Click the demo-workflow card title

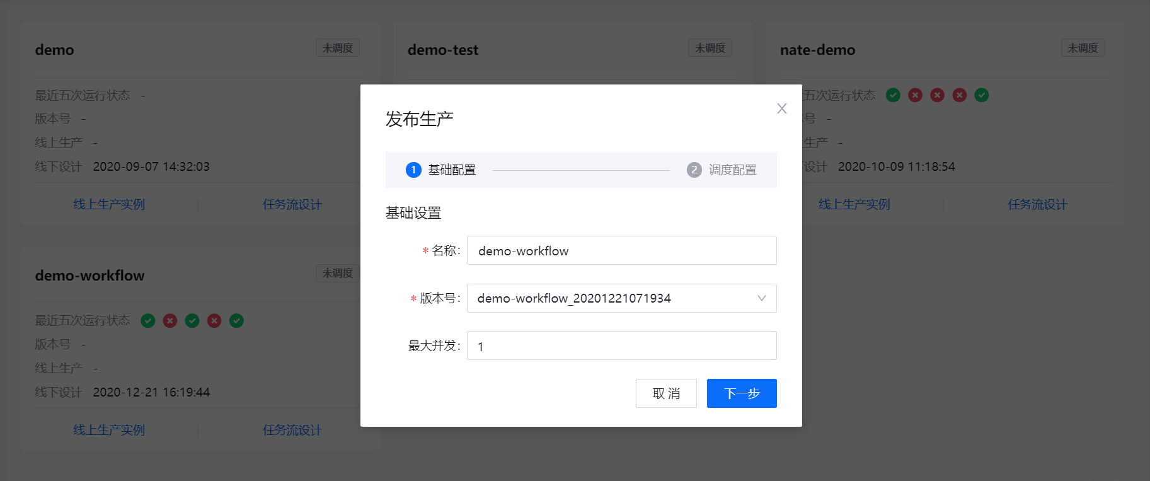point(90,275)
